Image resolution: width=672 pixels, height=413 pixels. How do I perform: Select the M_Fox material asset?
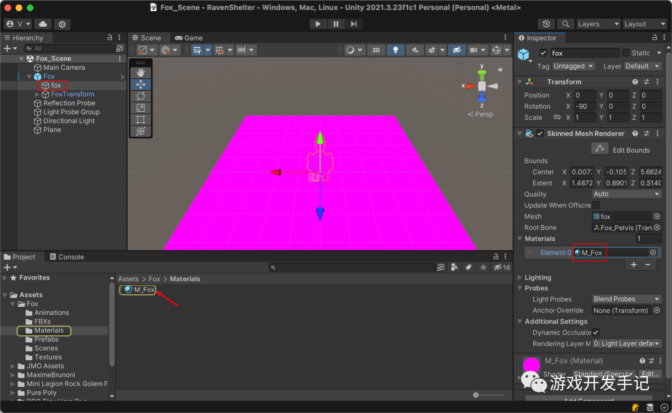click(137, 290)
